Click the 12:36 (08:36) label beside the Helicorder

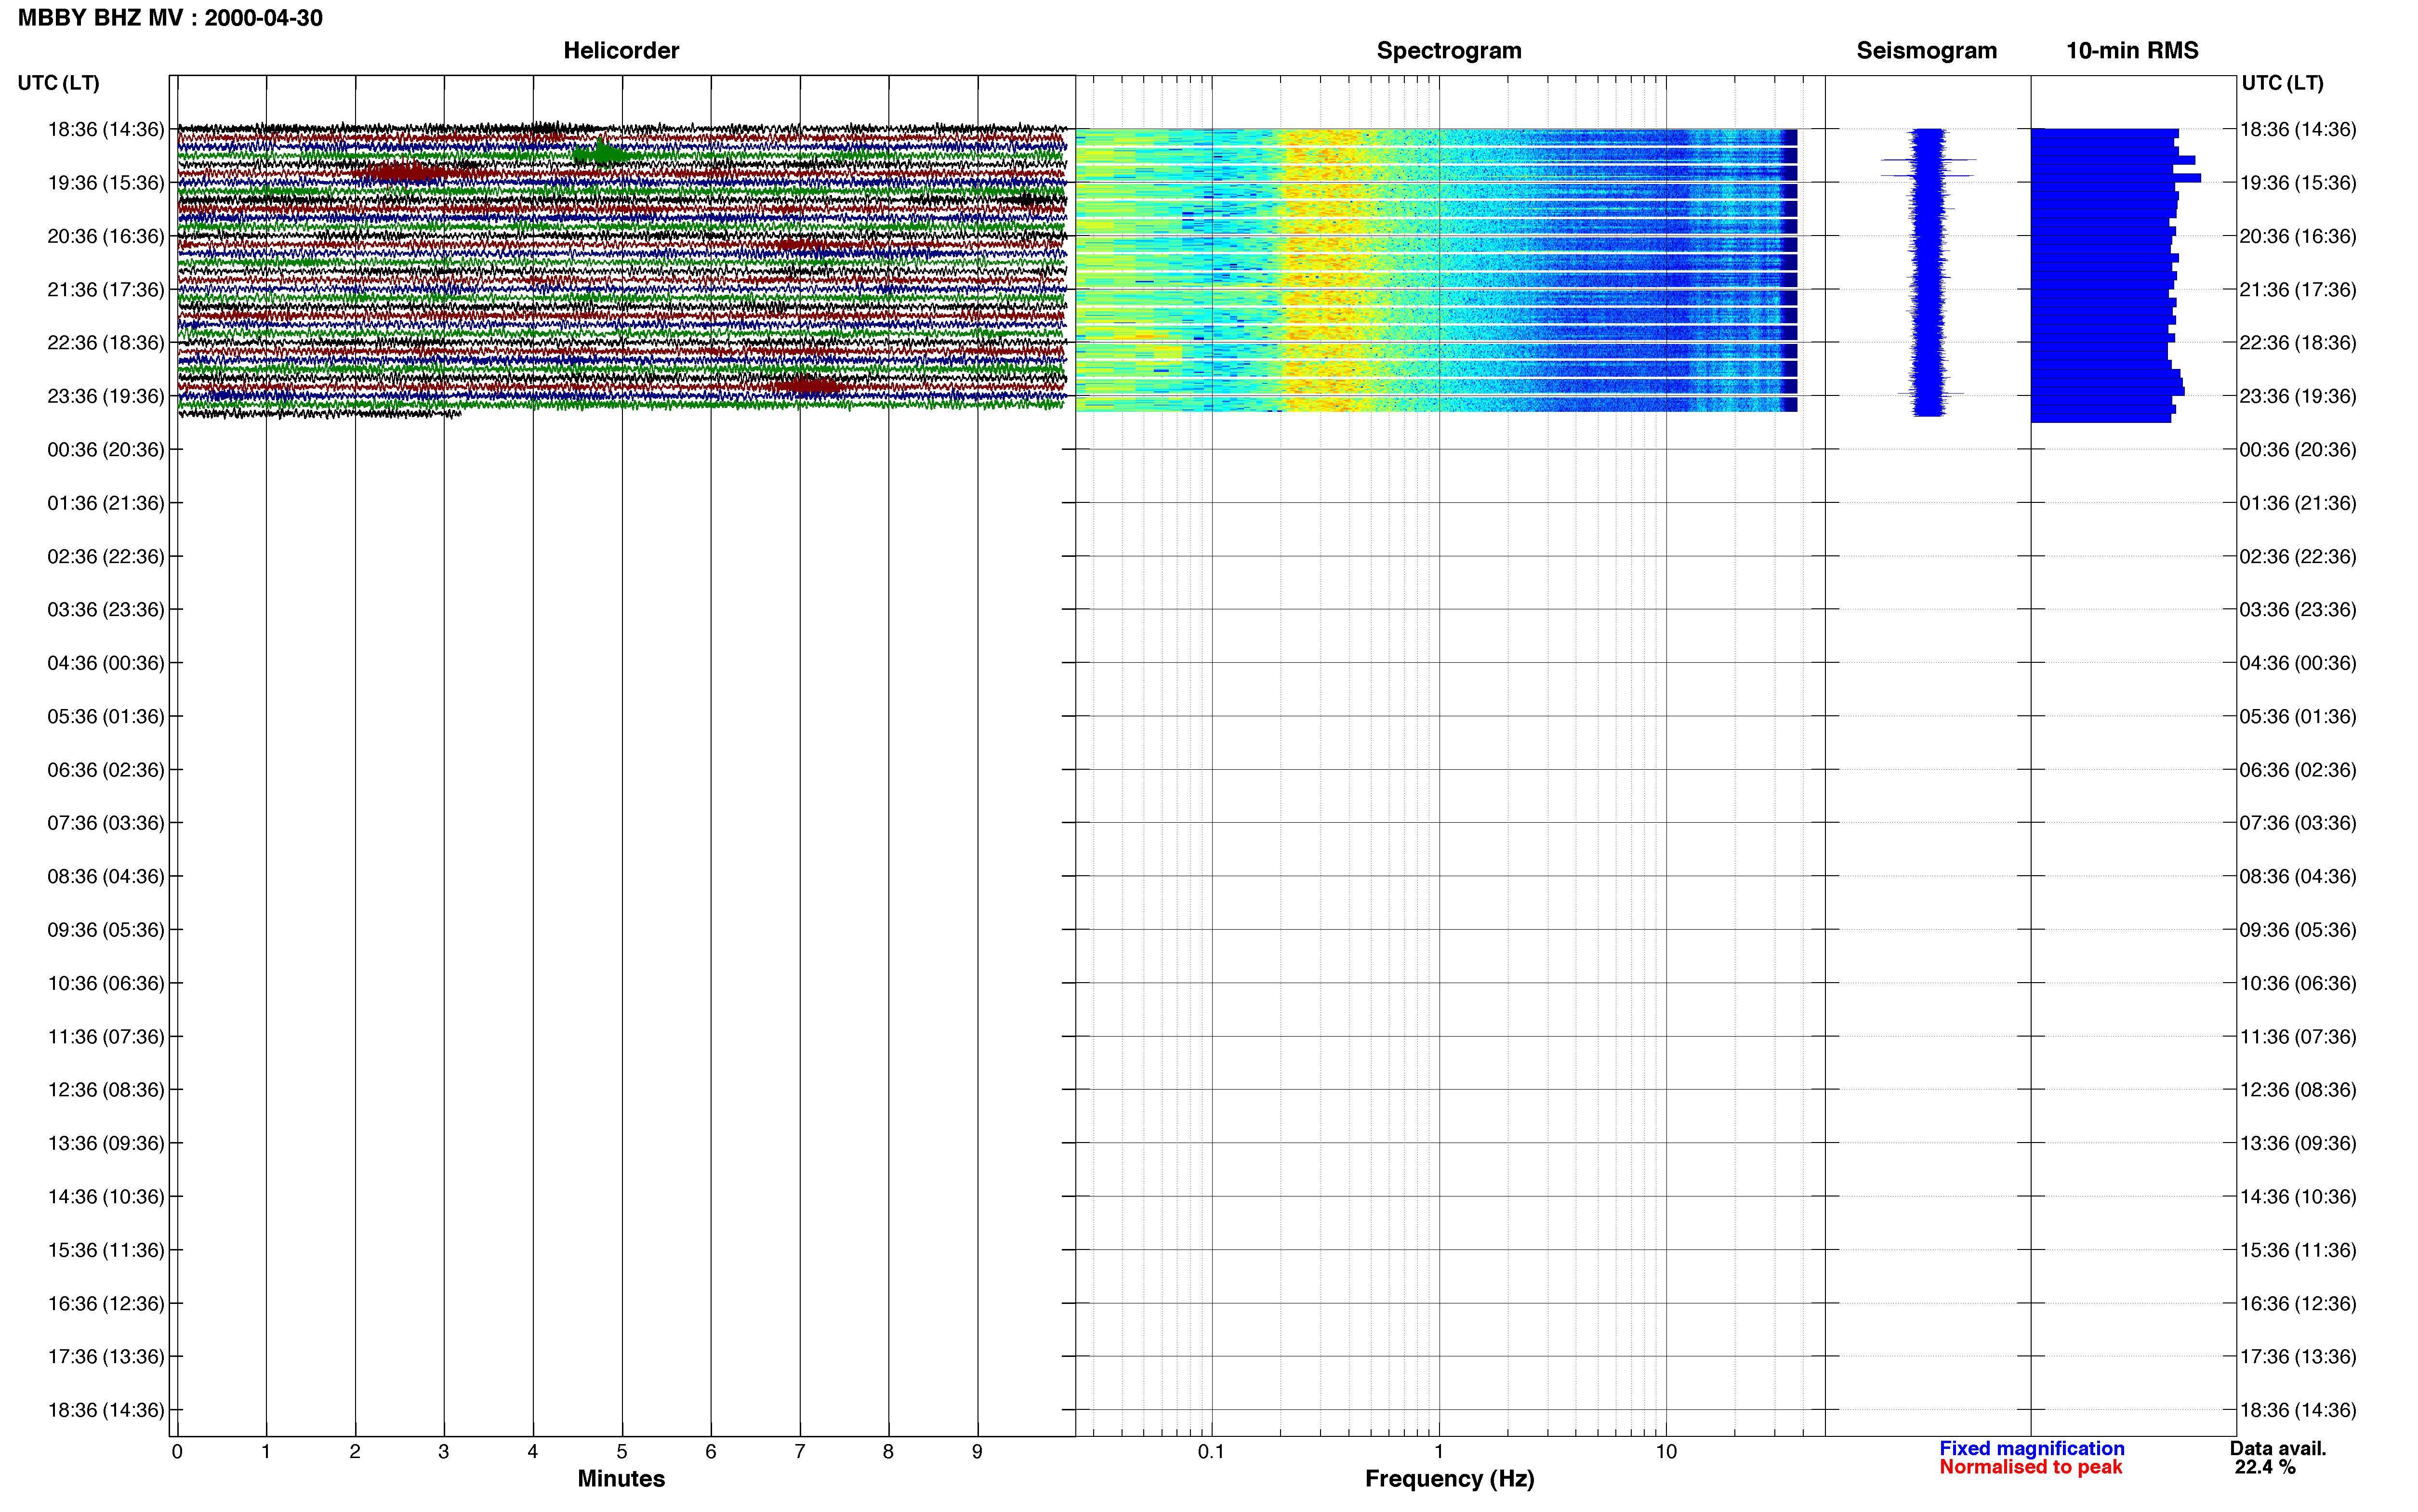106,1090
